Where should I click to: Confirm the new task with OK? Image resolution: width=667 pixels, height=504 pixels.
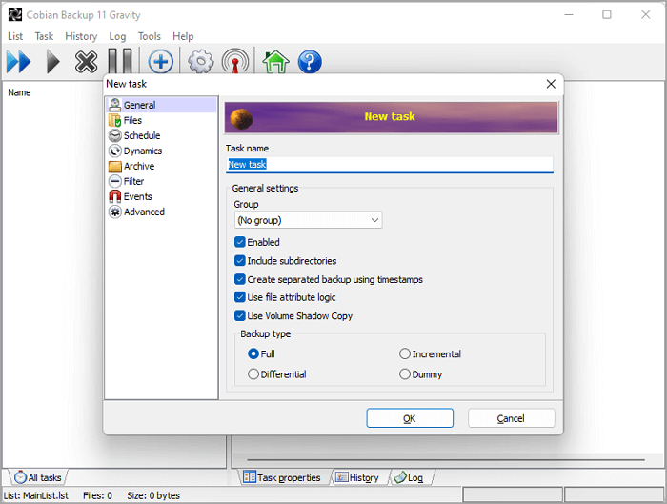coord(410,418)
